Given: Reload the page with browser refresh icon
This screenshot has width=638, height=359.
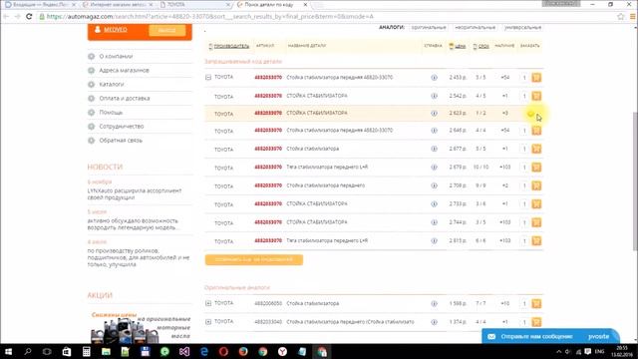Looking at the screenshot, I should [29, 17].
